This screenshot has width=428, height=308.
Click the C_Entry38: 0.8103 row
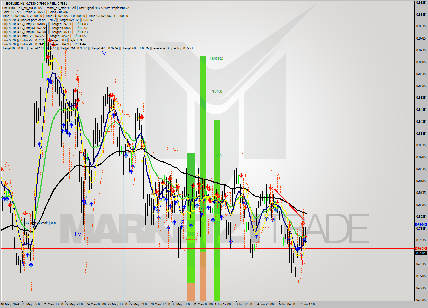[45, 24]
